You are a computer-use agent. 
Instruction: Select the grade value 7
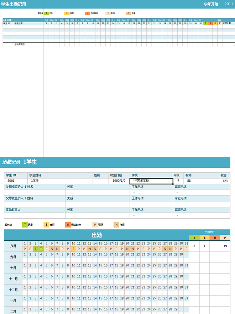tap(178, 181)
